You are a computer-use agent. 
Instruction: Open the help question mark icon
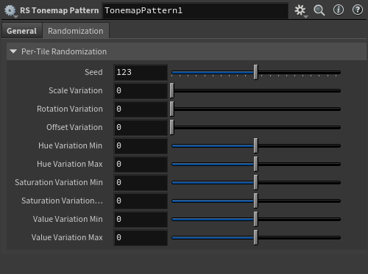click(x=358, y=10)
